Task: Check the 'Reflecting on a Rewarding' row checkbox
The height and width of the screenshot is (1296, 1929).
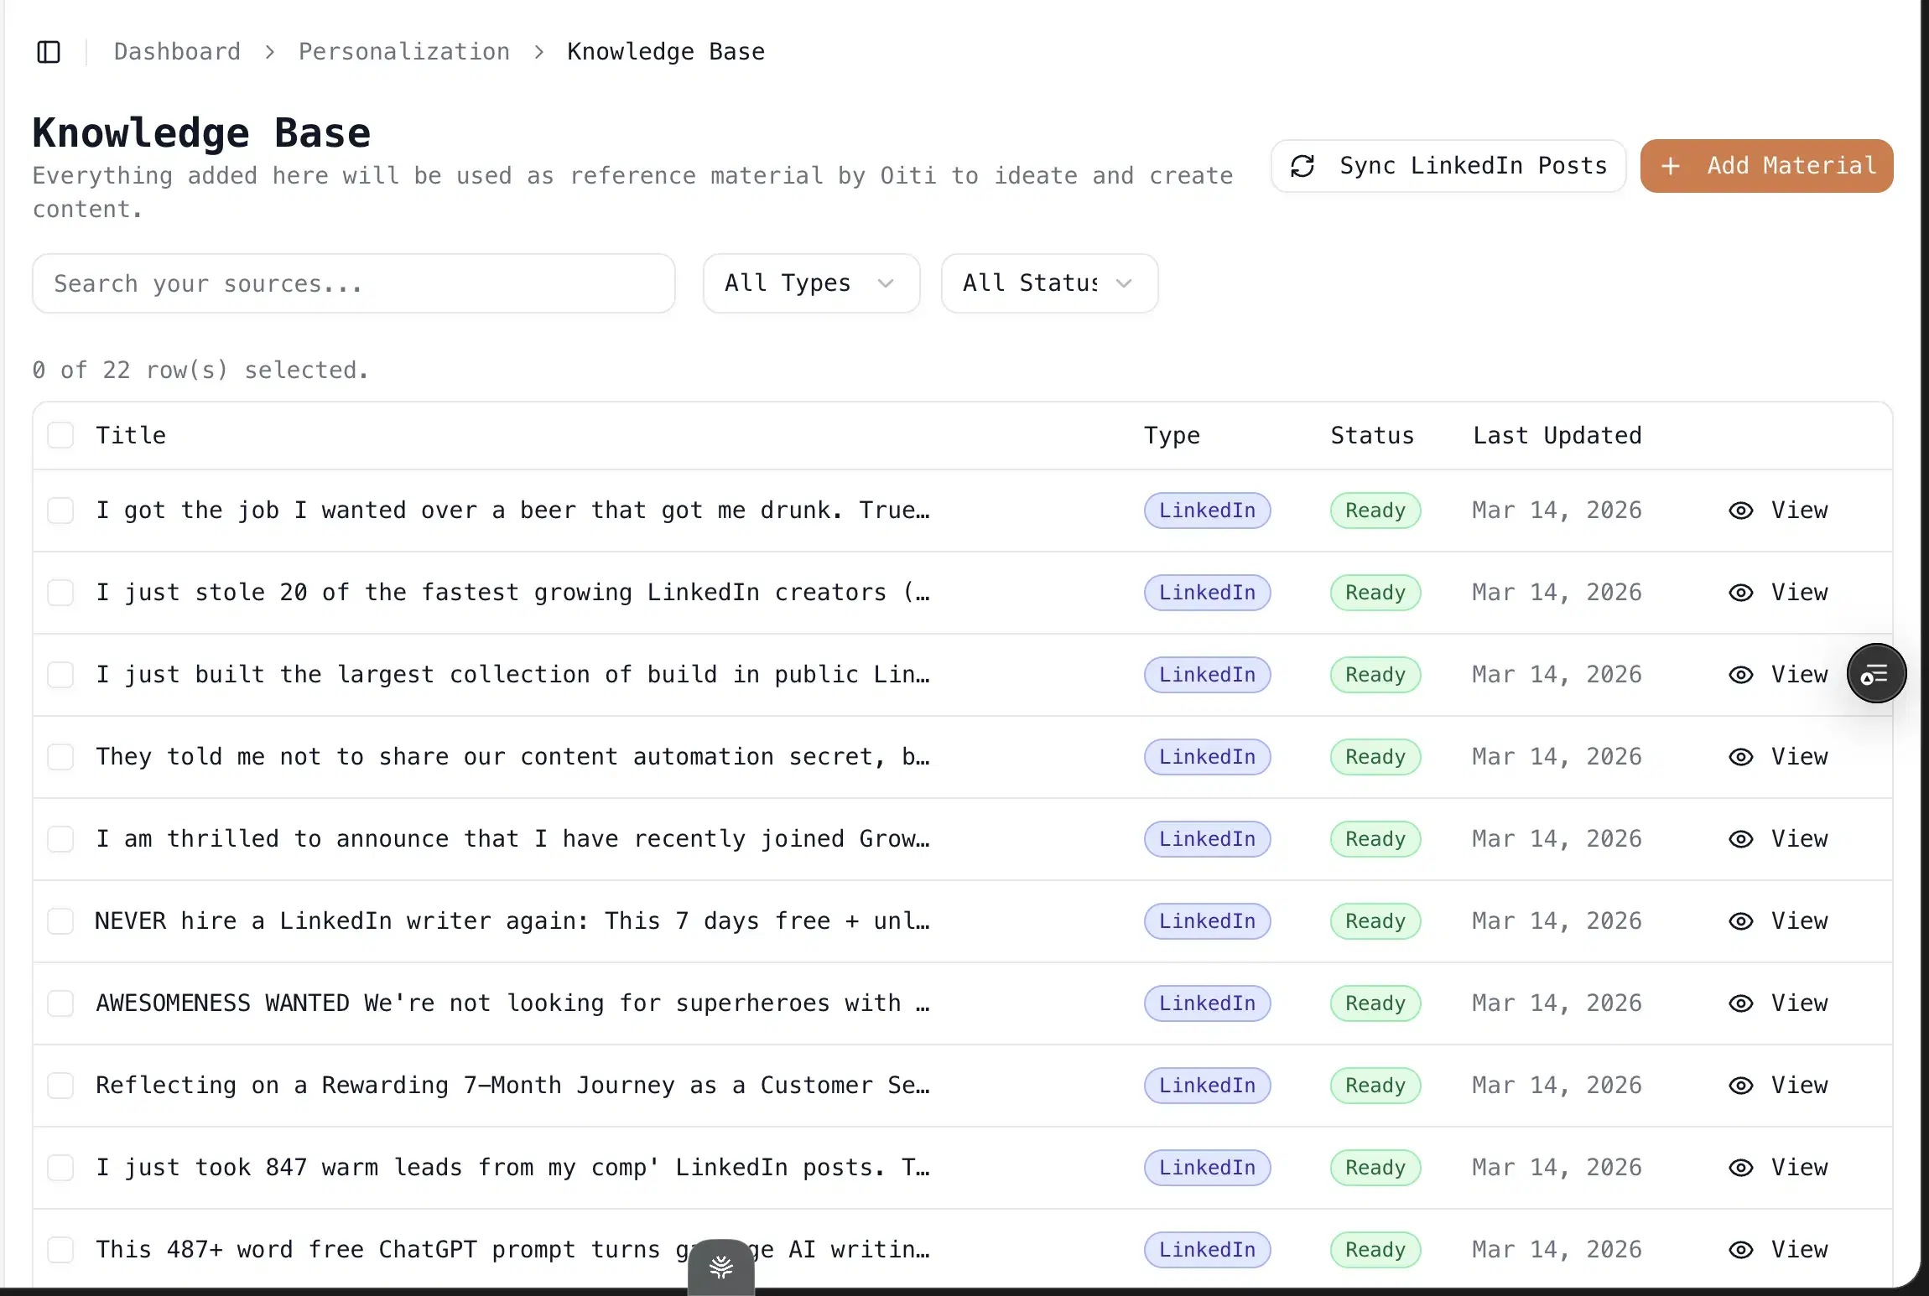Action: 60,1086
